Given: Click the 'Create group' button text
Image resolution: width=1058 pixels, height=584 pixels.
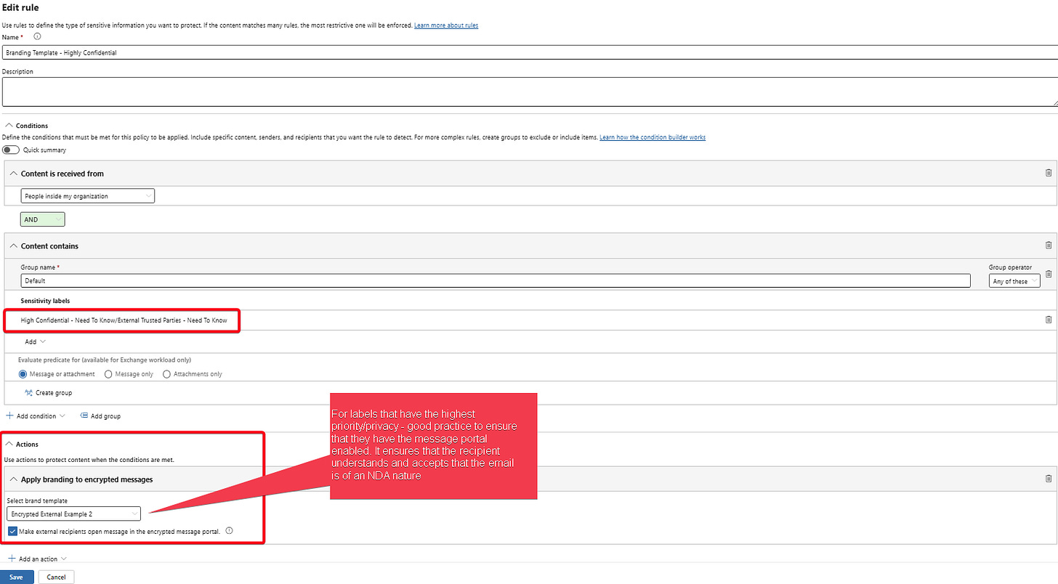Looking at the screenshot, I should tap(54, 393).
